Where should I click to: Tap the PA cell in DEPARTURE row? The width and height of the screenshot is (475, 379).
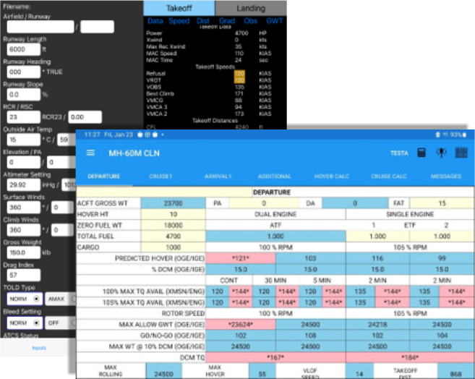click(x=264, y=203)
